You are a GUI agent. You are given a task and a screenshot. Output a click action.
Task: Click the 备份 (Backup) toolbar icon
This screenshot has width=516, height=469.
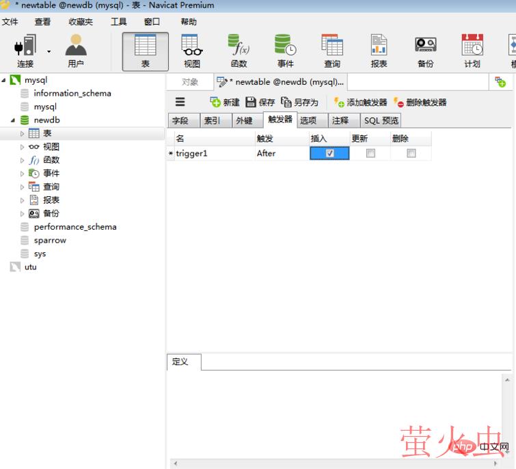click(x=425, y=51)
